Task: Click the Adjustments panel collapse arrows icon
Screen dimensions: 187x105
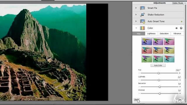Action: tap(185, 3)
